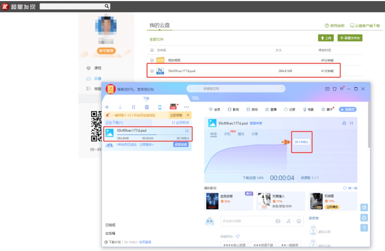
Task: Tick the checkbox for 我的相册 folder
Action: 152,60
